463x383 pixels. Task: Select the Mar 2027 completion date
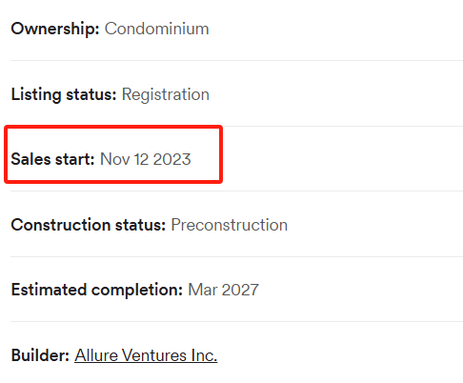pyautogui.click(x=224, y=290)
